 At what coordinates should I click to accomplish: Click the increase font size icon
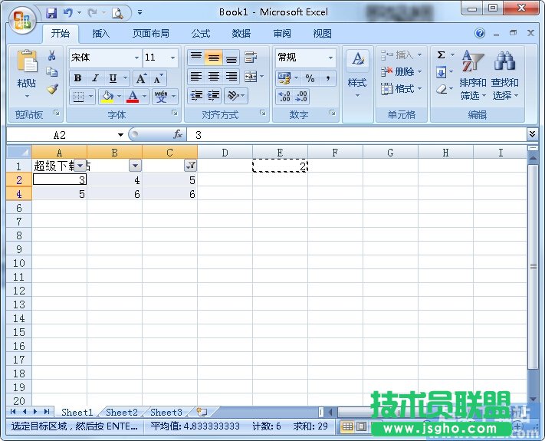[x=141, y=78]
